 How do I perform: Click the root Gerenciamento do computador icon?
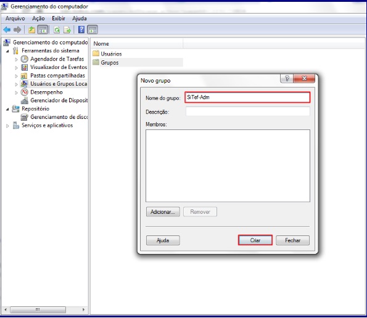[7, 43]
